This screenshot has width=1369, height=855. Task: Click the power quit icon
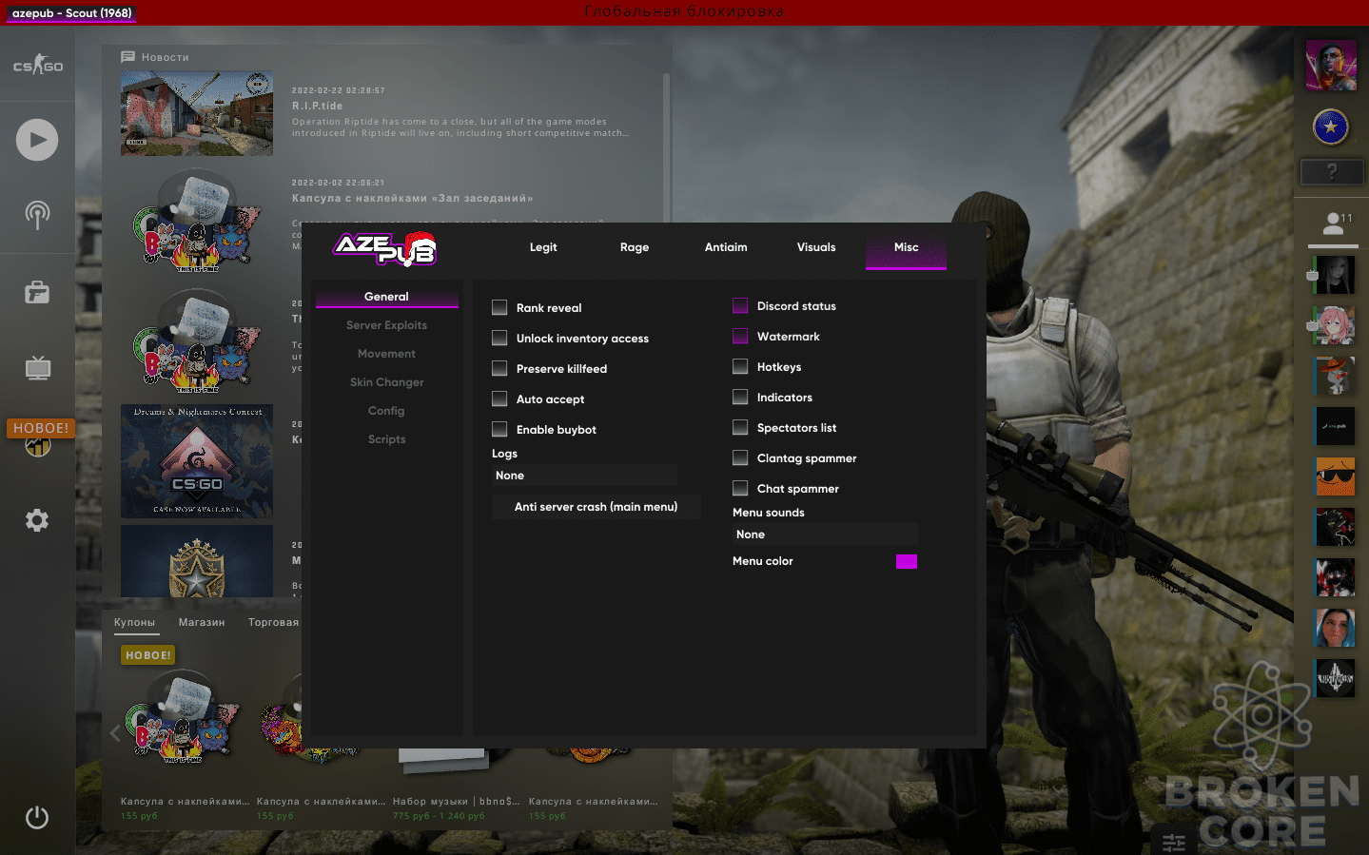pyautogui.click(x=37, y=817)
